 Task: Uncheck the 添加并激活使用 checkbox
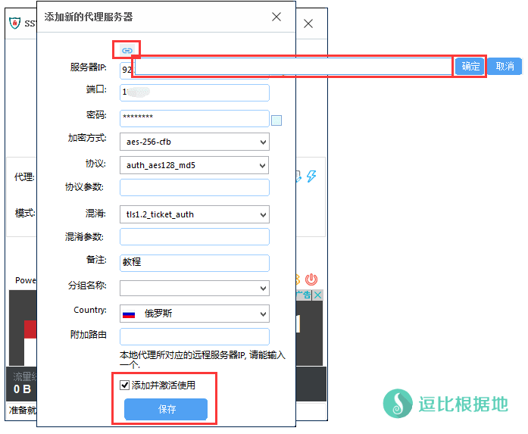pos(125,385)
